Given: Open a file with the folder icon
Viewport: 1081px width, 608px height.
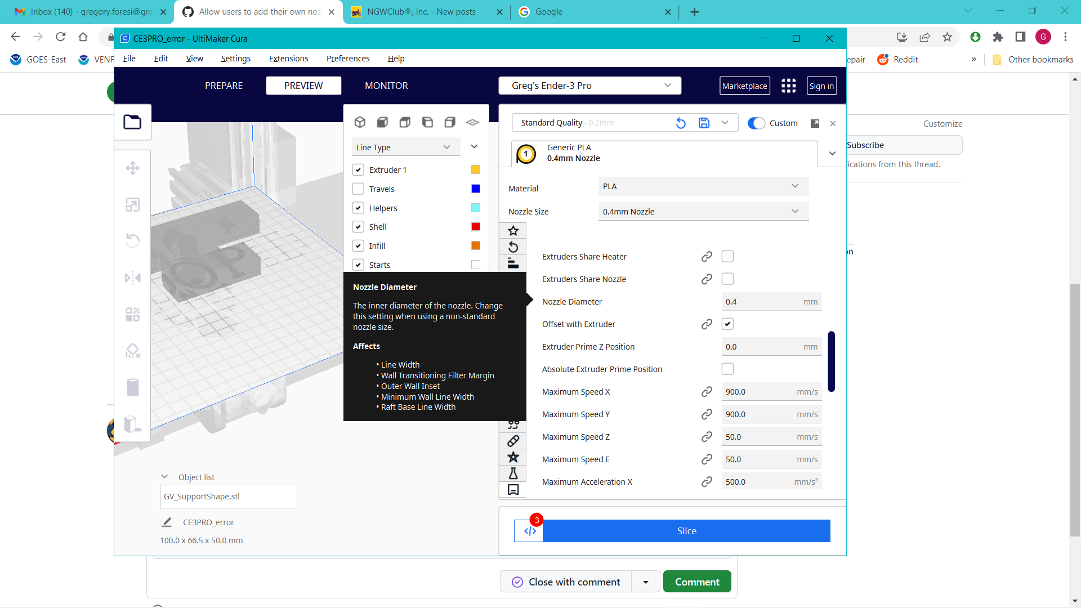Looking at the screenshot, I should tap(133, 122).
